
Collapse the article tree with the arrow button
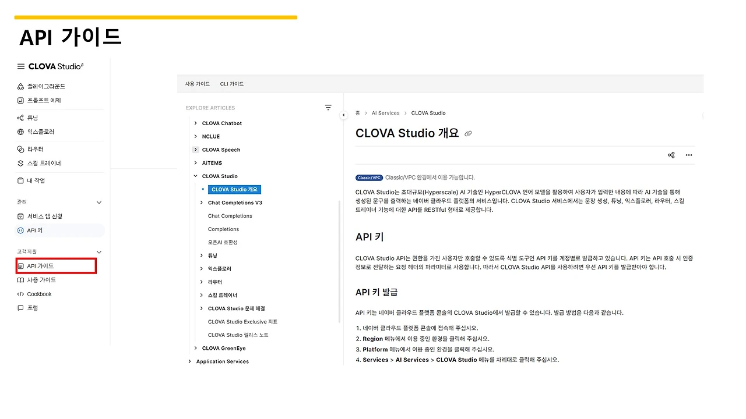[x=343, y=115]
